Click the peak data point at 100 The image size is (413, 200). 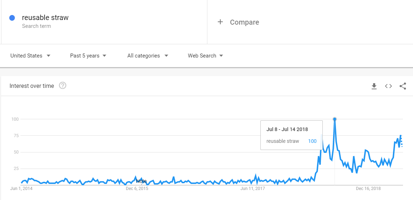pos(335,119)
